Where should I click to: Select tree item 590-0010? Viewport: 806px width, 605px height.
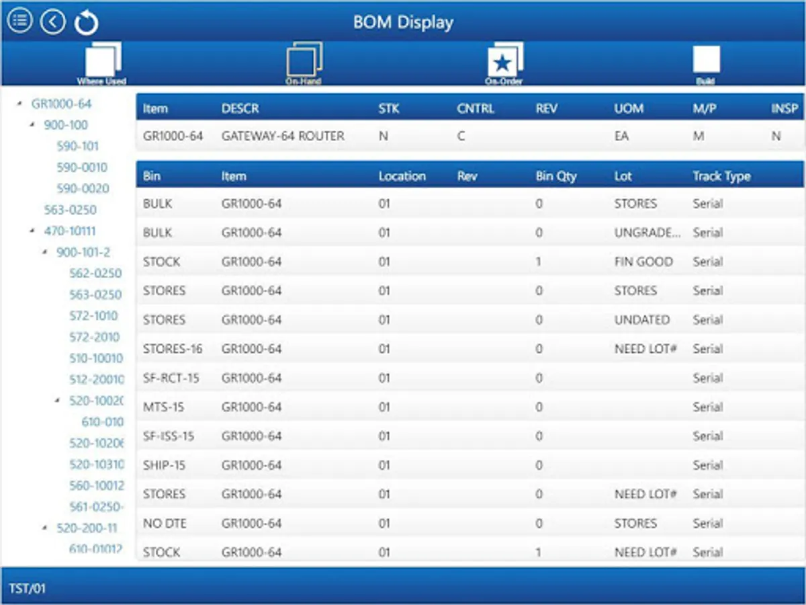coord(82,167)
